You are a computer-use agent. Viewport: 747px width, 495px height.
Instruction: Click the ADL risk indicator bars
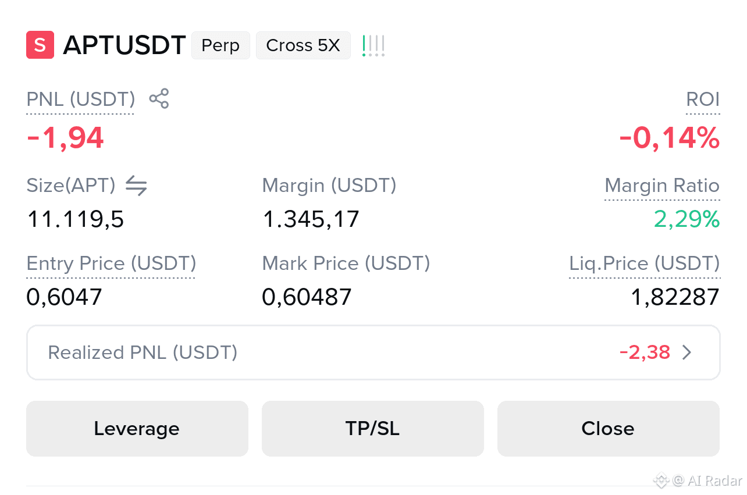(x=373, y=45)
